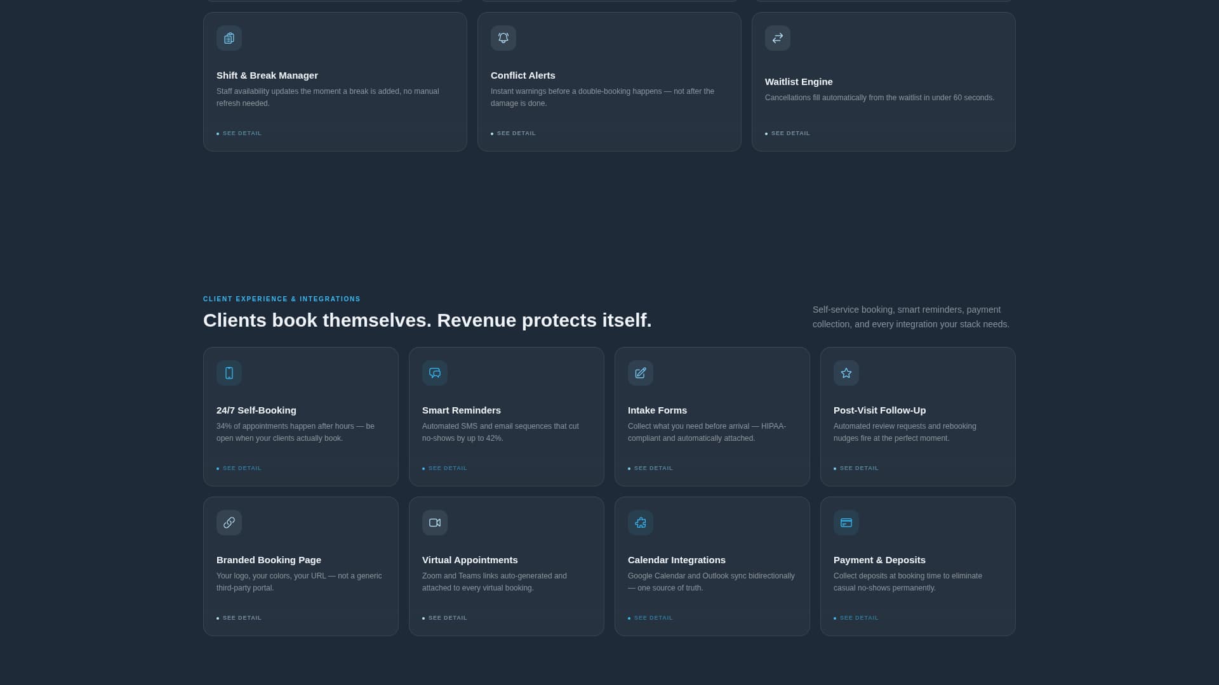Image resolution: width=1219 pixels, height=685 pixels.
Task: Open See Detail under Conflict Alerts
Action: point(514,133)
